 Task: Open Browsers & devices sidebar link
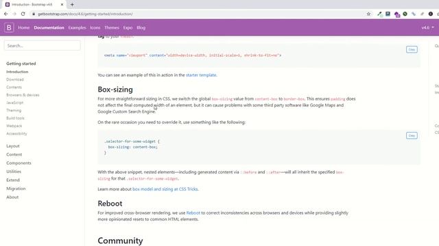23,95
